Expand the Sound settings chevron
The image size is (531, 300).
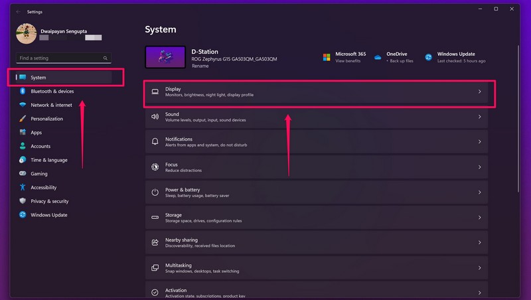(479, 117)
